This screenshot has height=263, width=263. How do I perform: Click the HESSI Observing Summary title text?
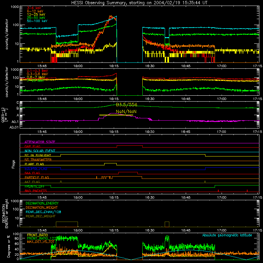point(139,3)
